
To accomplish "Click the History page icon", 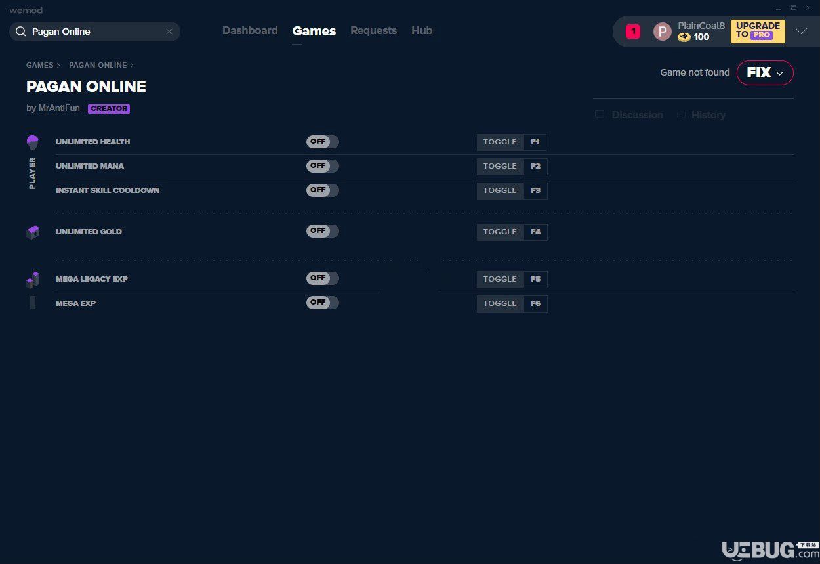I will (x=681, y=115).
